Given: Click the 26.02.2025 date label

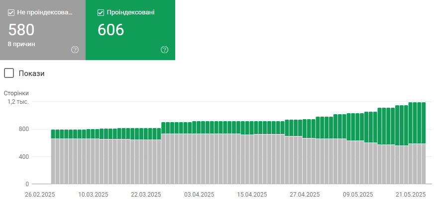Looking at the screenshot, I should coord(40,195).
